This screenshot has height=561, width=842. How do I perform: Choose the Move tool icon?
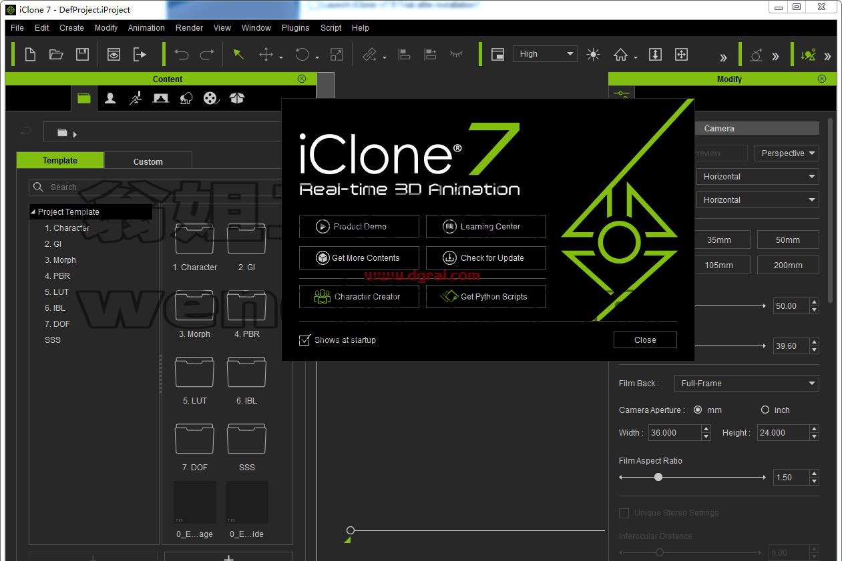266,55
